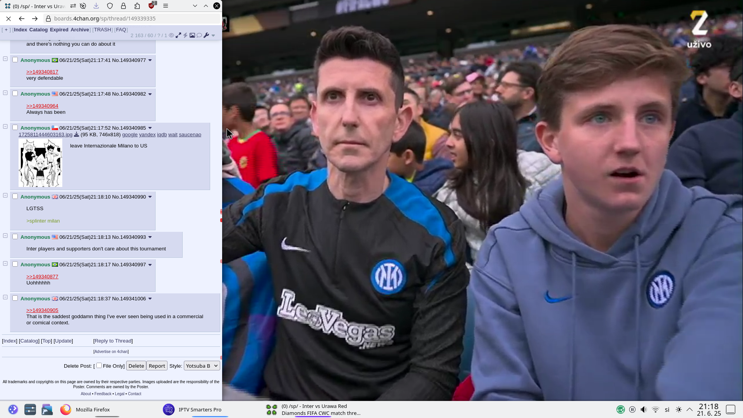This screenshot has height=418, width=743.
Task: Show hidden system tray icons
Action: [x=690, y=409]
